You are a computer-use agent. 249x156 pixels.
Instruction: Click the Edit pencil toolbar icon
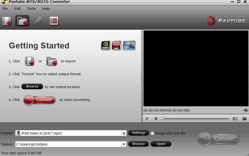click(38, 21)
